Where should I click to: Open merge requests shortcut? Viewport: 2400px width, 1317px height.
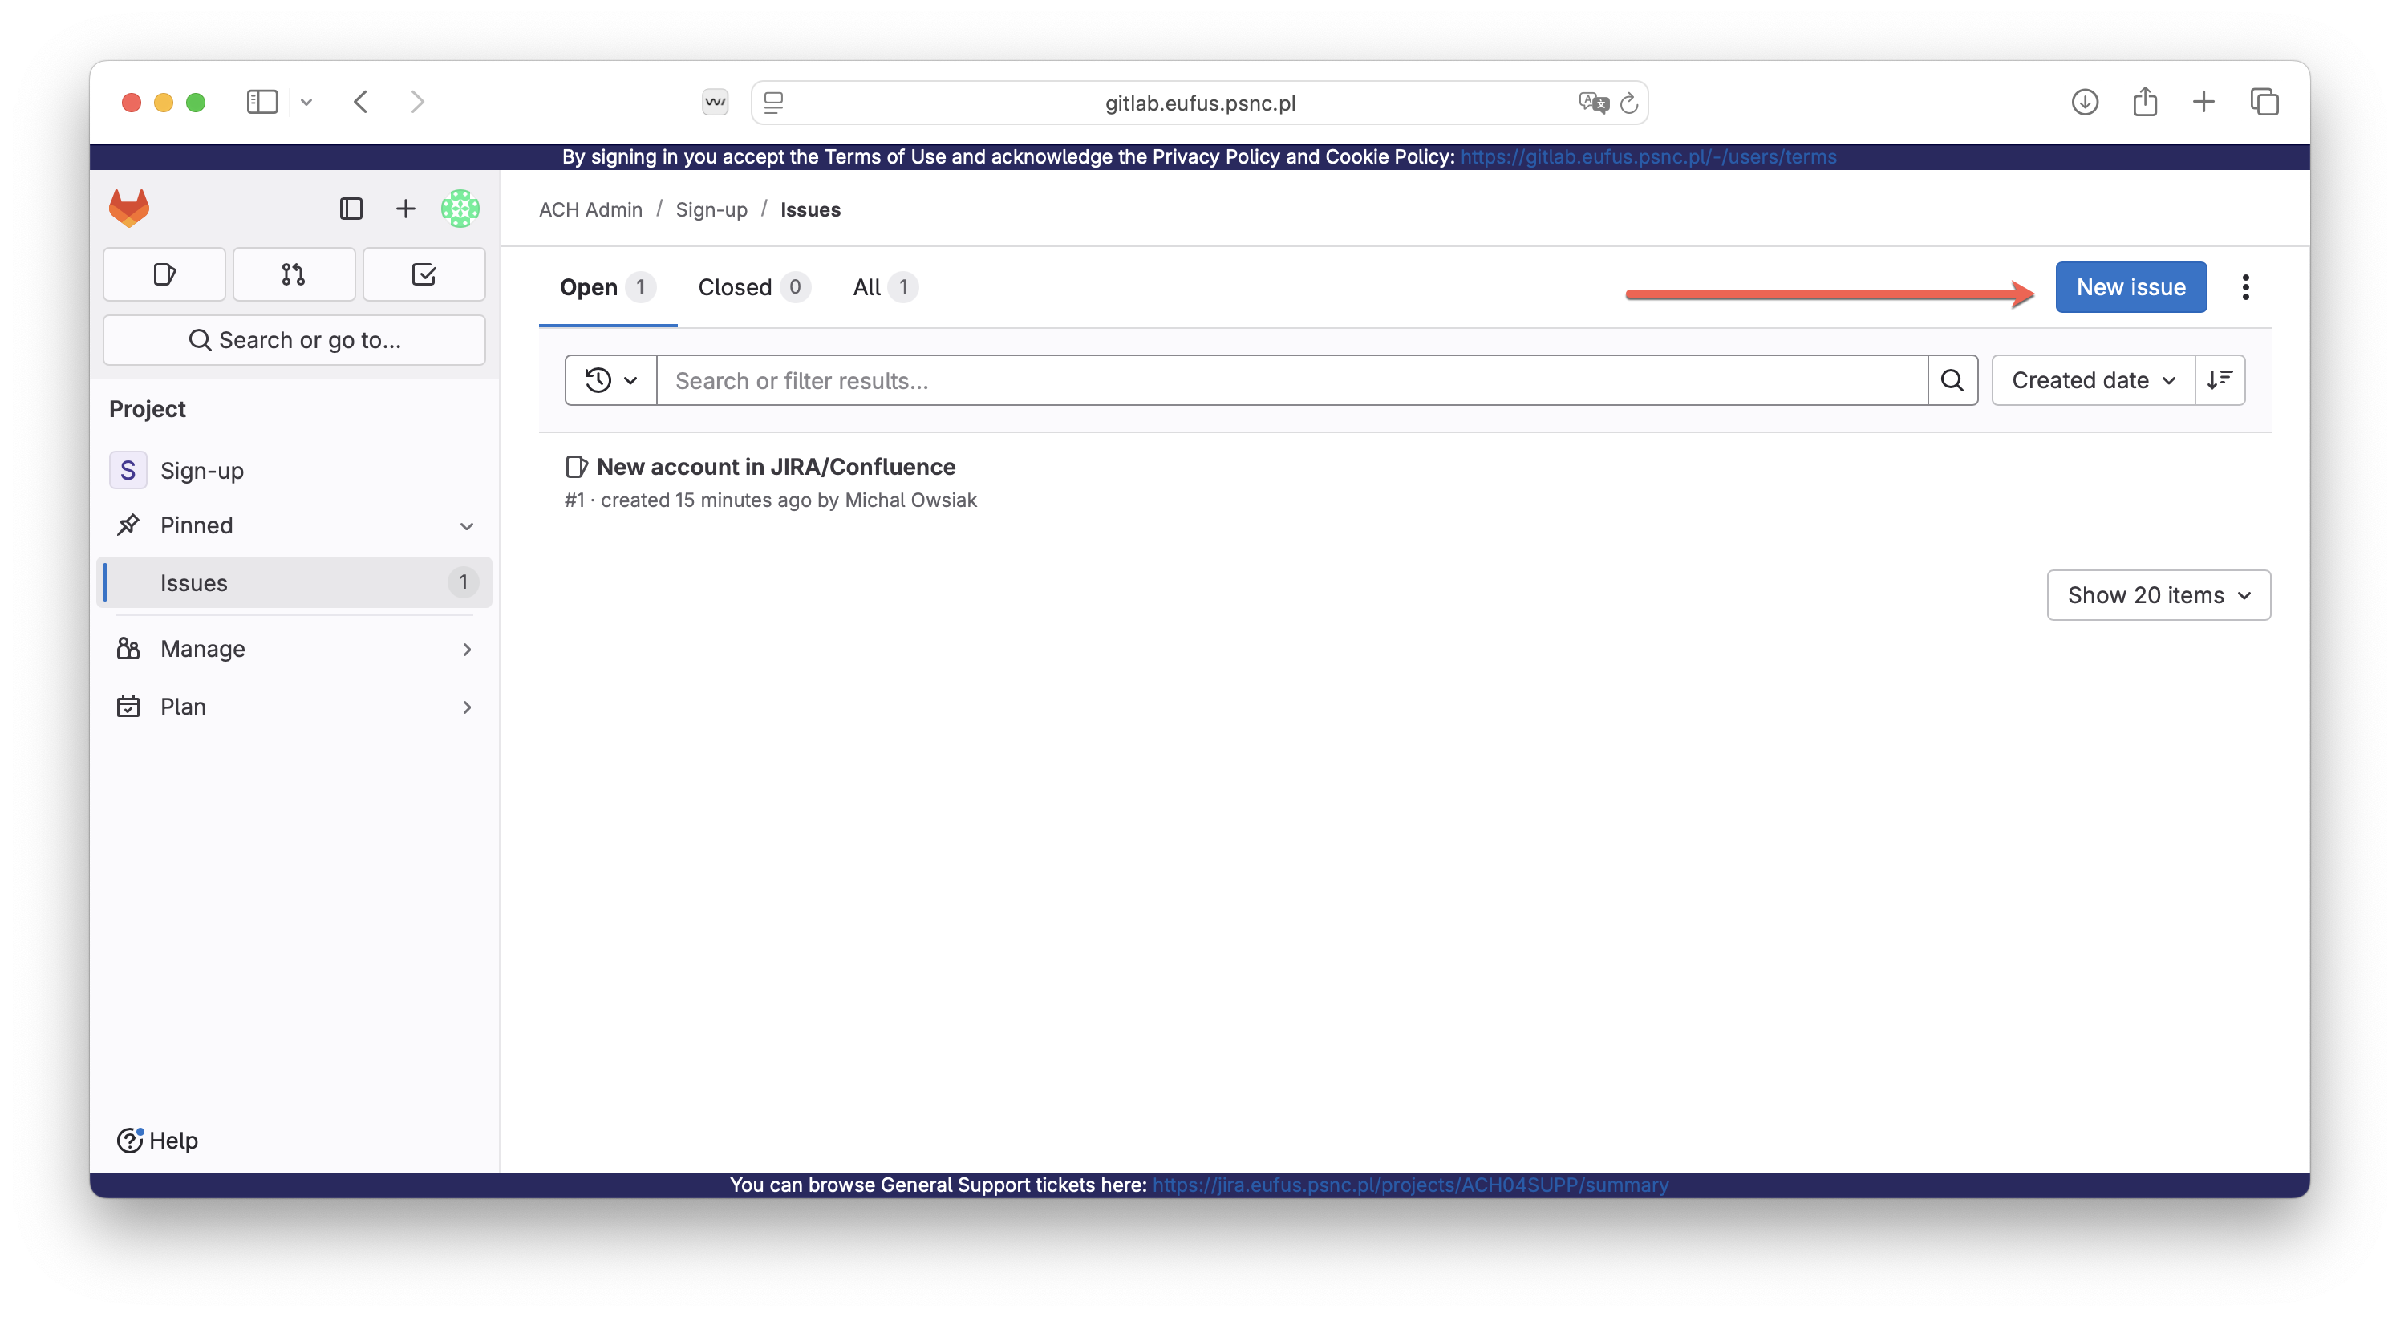(294, 274)
